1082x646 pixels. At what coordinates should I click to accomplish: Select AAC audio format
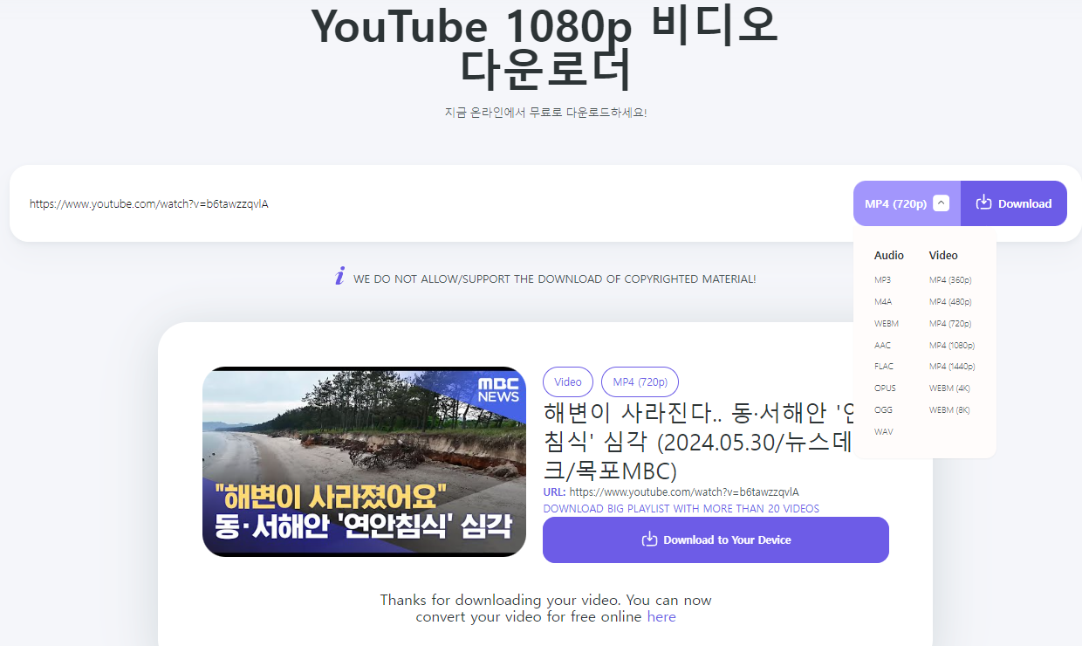(x=882, y=346)
